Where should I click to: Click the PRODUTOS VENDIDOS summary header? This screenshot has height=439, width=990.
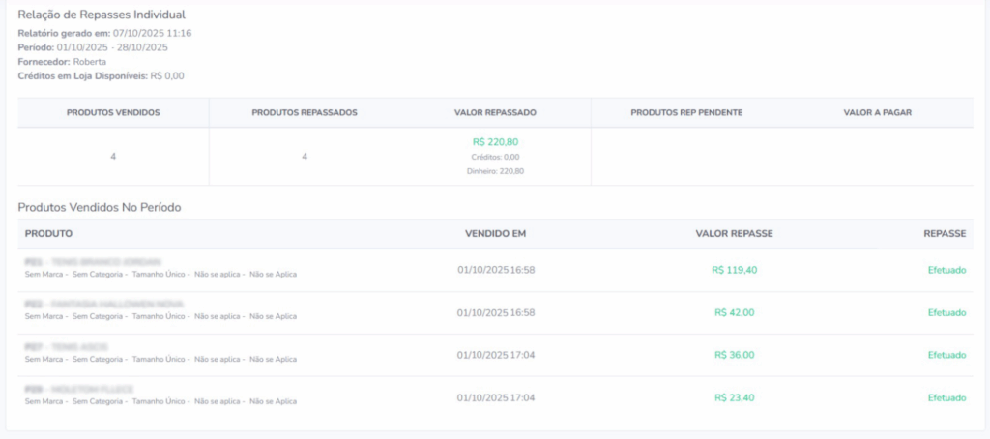pos(113,112)
